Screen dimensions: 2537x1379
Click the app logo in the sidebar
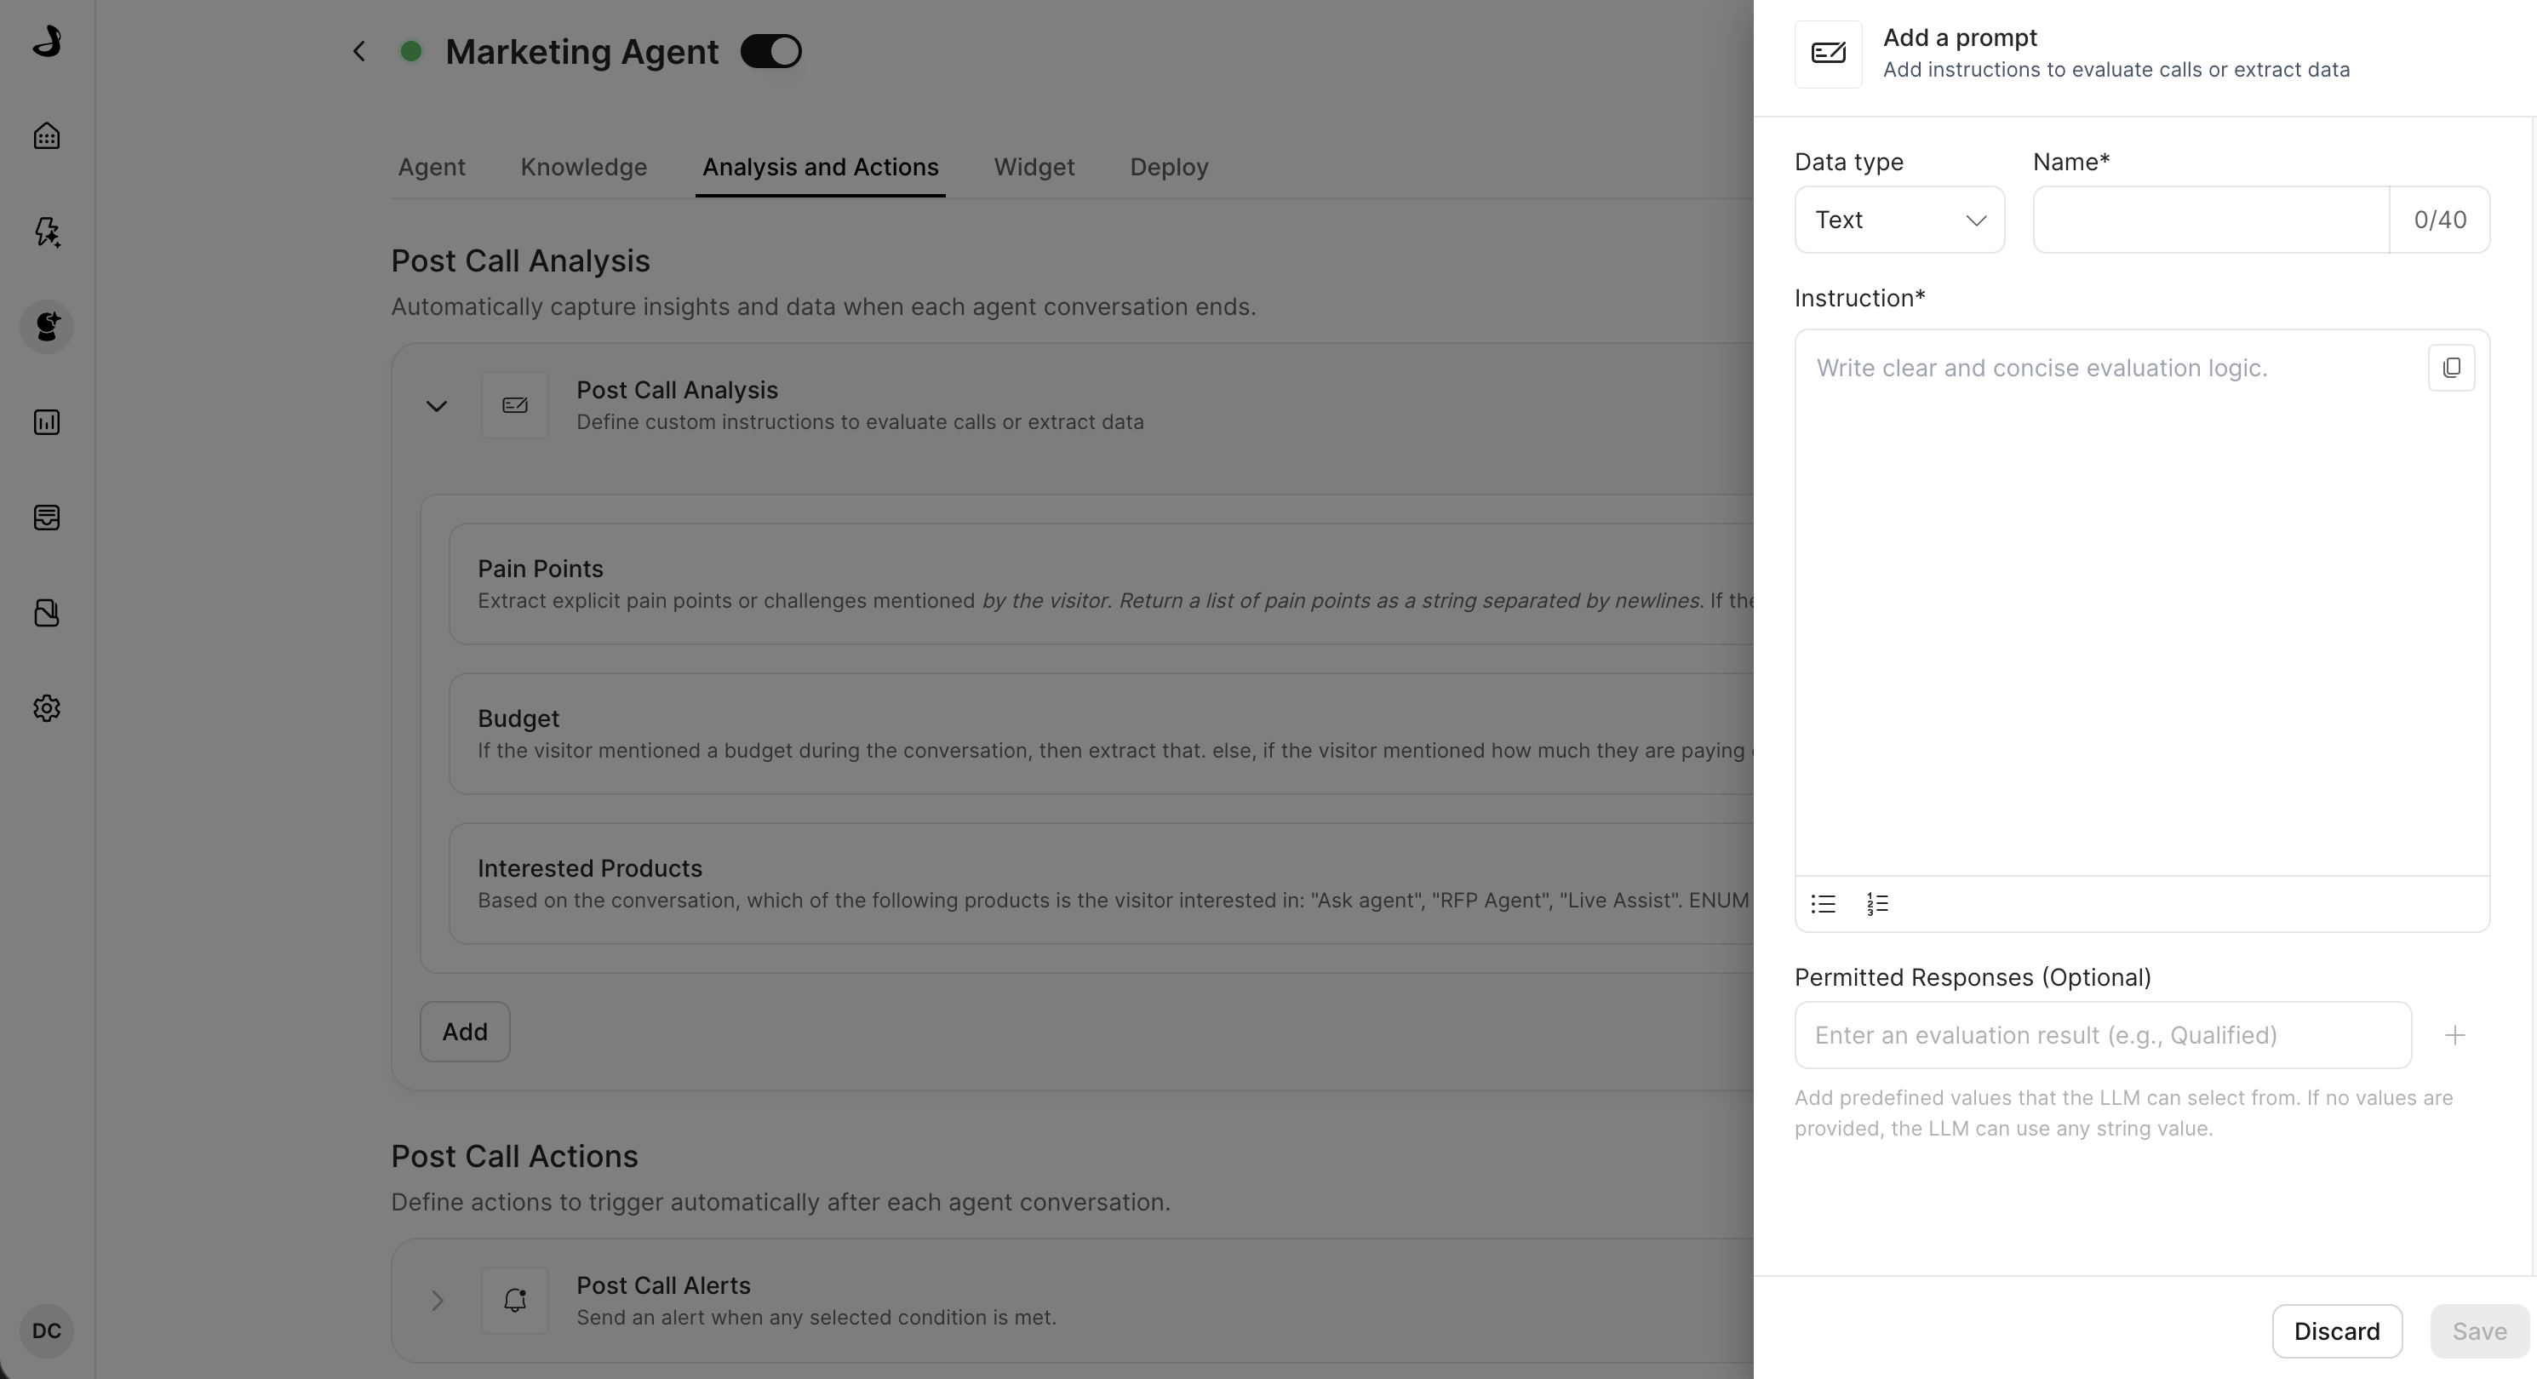[46, 40]
